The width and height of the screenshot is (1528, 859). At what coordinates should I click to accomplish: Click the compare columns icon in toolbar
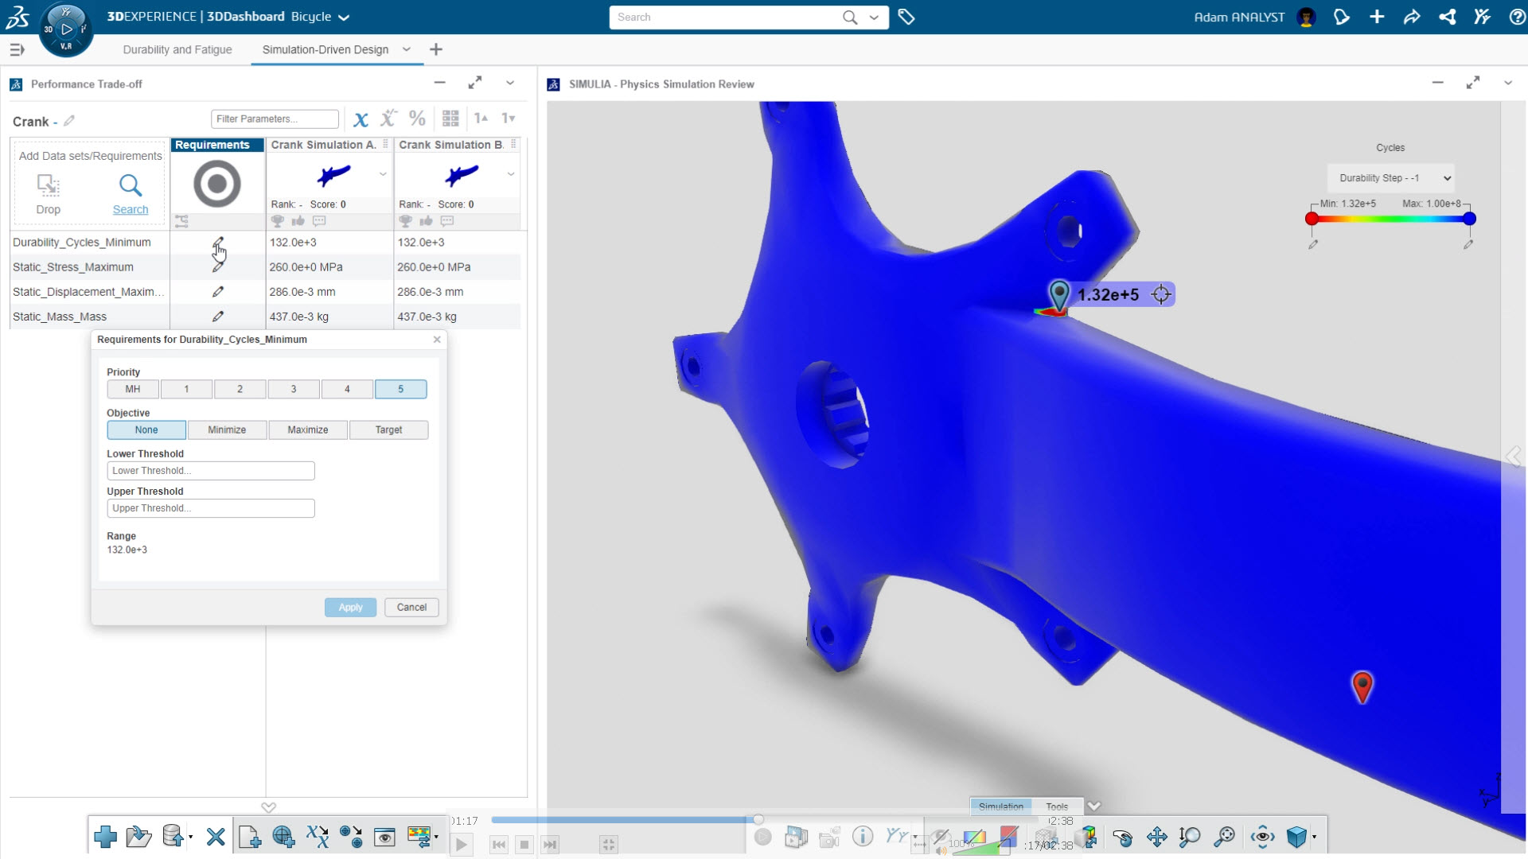(x=451, y=118)
